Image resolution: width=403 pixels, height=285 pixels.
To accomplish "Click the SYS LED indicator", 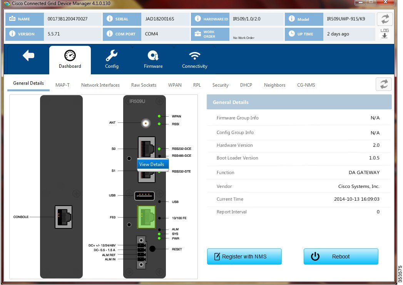I will 159,234.
